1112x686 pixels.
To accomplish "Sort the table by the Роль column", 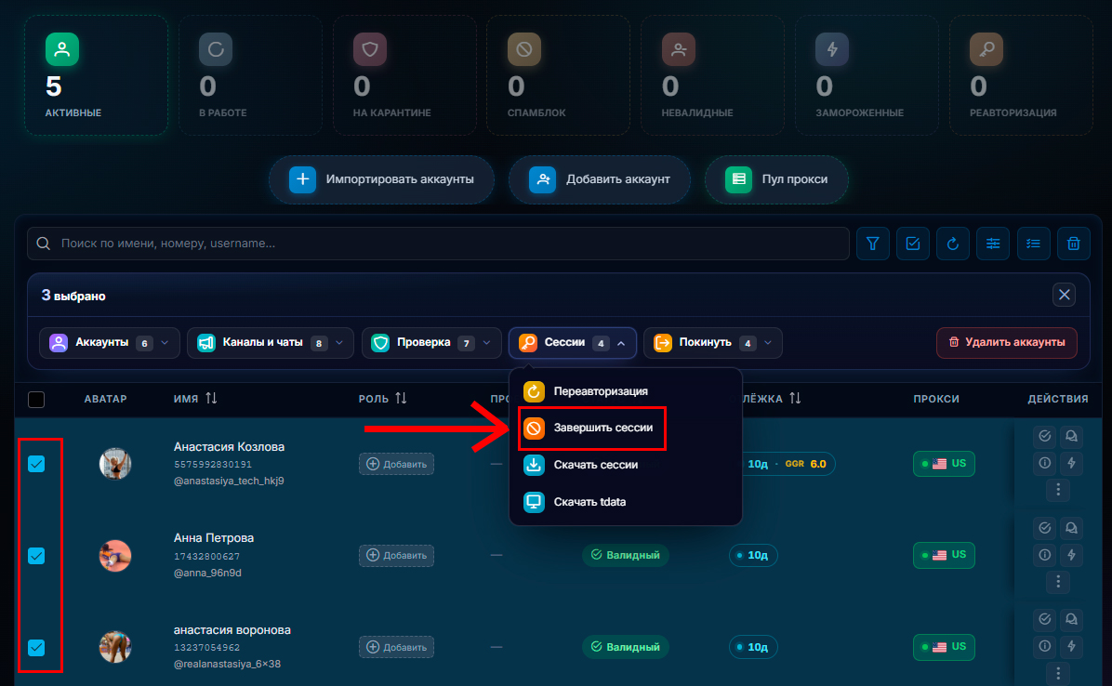I will click(382, 398).
